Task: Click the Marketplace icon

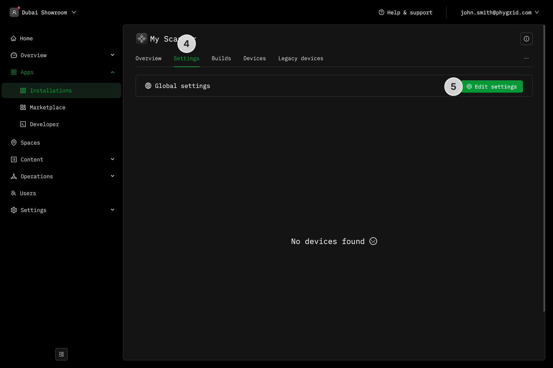Action: pyautogui.click(x=23, y=107)
